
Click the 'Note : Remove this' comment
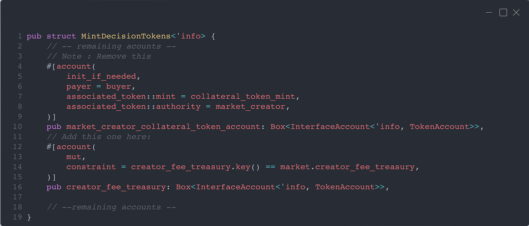click(x=98, y=56)
